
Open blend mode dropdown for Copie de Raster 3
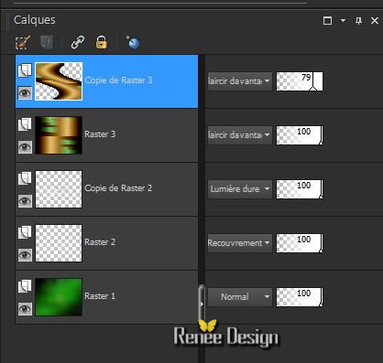tap(239, 81)
